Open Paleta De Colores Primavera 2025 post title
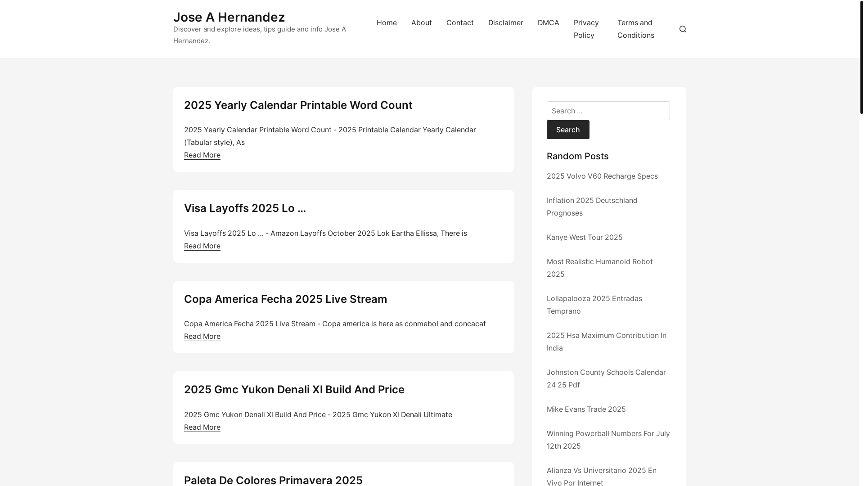Viewport: 864px width, 486px height. (x=273, y=480)
